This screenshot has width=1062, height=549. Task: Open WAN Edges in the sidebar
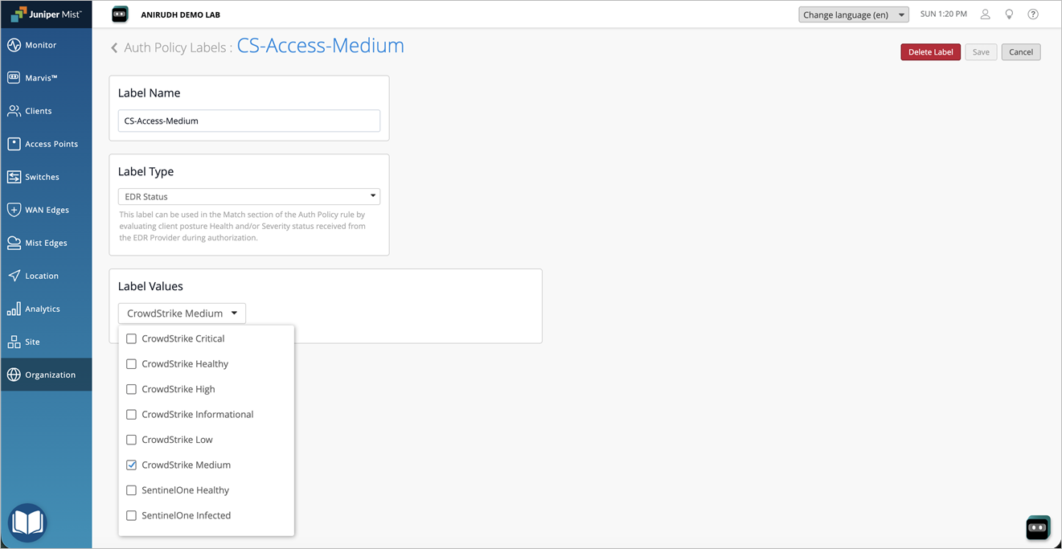click(46, 210)
